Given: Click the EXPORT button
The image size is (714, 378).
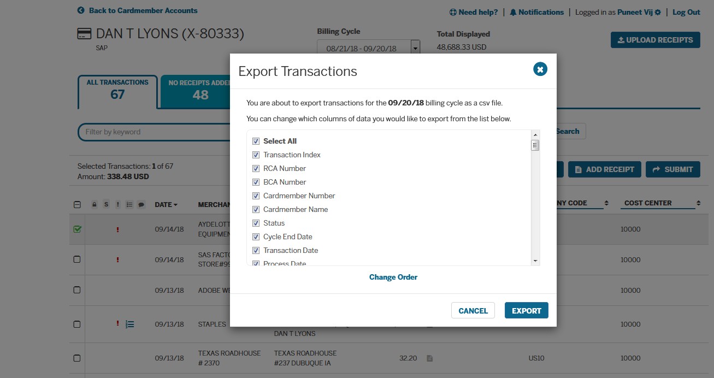Looking at the screenshot, I should coord(526,310).
